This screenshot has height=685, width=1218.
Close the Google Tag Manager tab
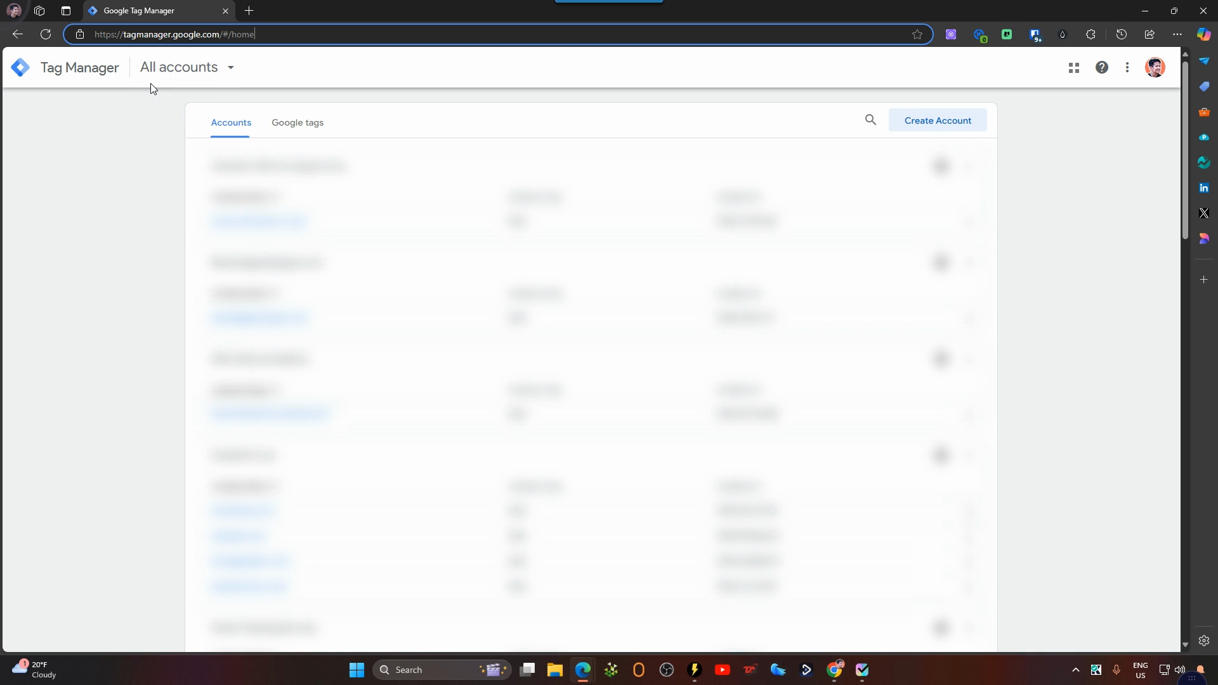(x=225, y=11)
